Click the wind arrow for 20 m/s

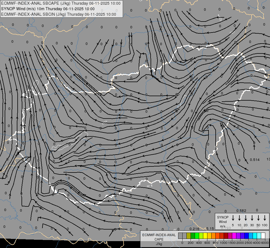(246, 218)
